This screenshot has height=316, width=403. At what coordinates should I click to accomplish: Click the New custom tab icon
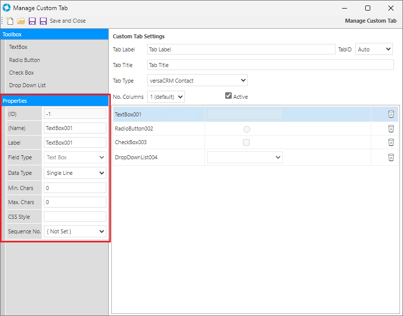point(10,21)
